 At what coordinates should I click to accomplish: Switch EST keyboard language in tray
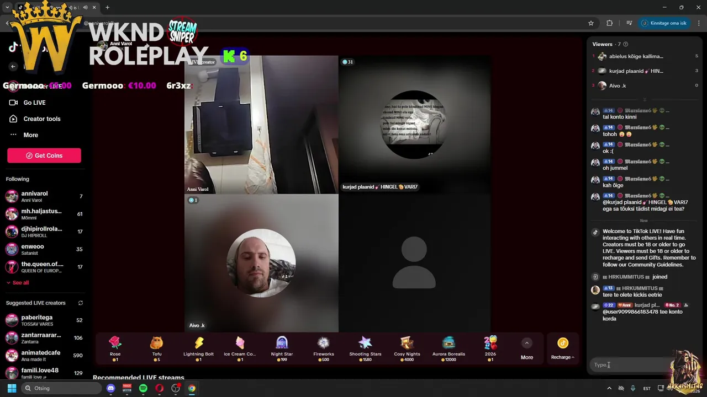tap(647, 388)
